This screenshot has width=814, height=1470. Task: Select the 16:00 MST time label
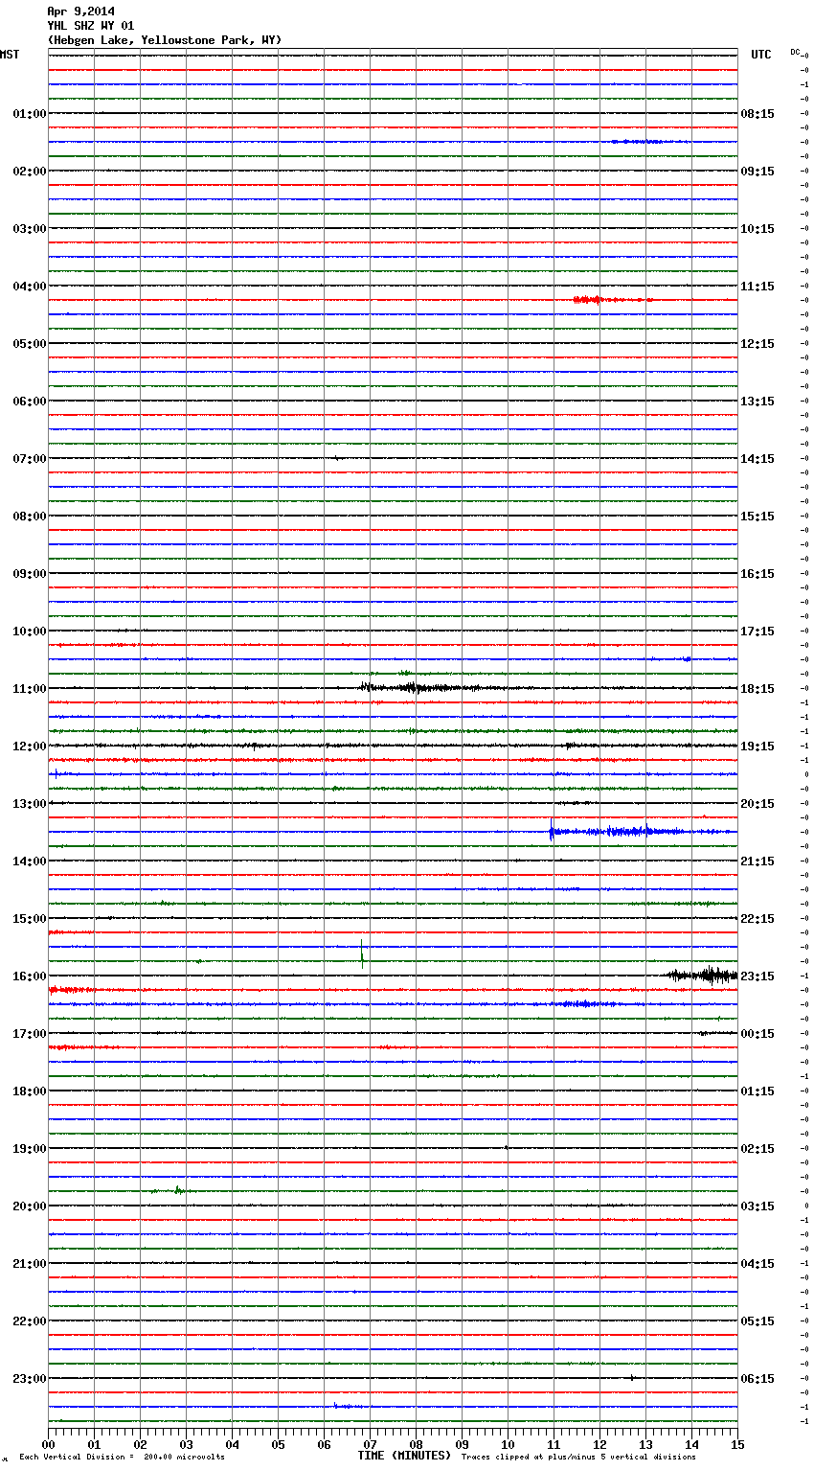pyautogui.click(x=30, y=976)
